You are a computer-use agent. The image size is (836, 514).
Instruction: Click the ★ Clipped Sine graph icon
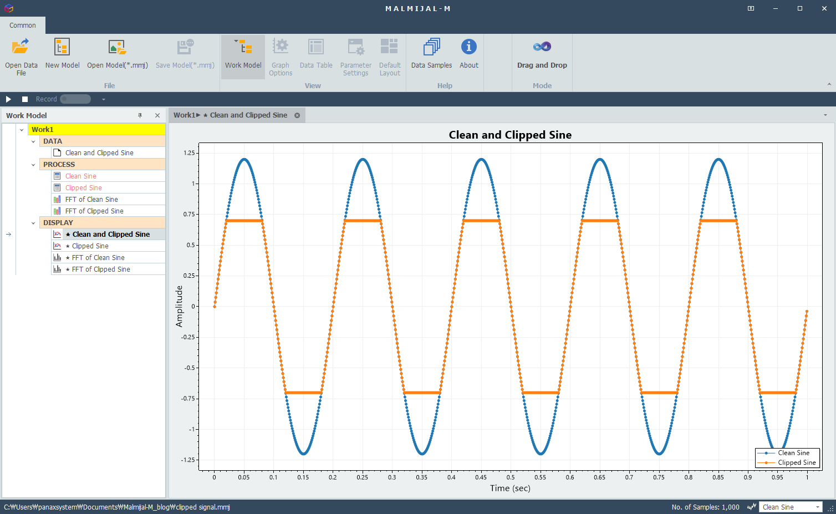pos(57,246)
